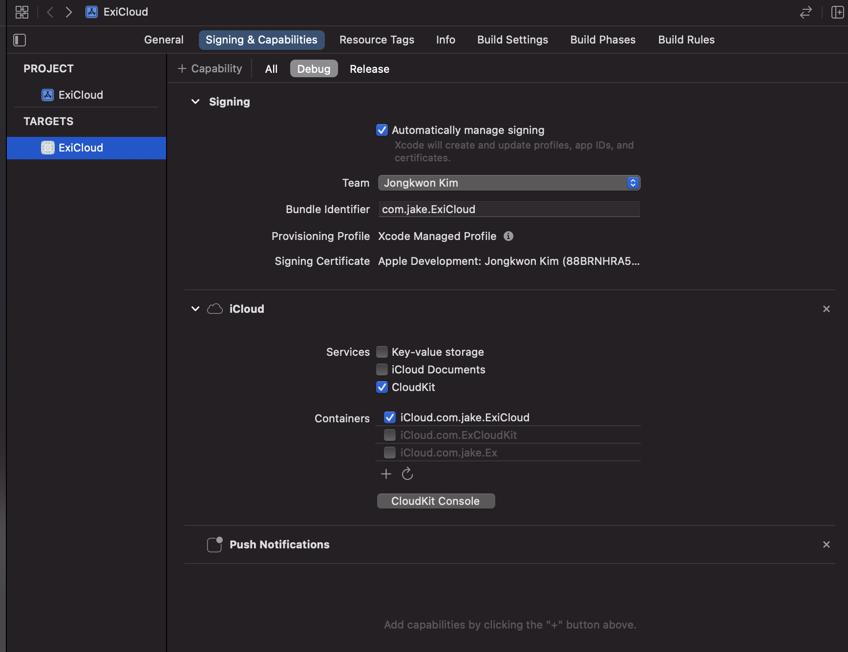848x652 pixels.
Task: Click the ExiCloud jump bar title
Action: pos(126,12)
